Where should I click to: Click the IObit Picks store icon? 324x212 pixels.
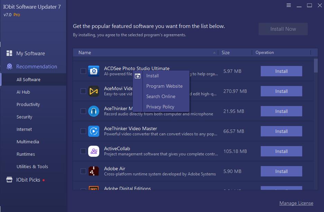click(9, 180)
